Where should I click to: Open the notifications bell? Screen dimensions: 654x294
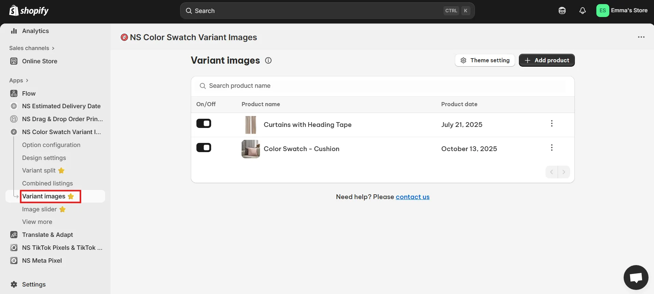(582, 11)
